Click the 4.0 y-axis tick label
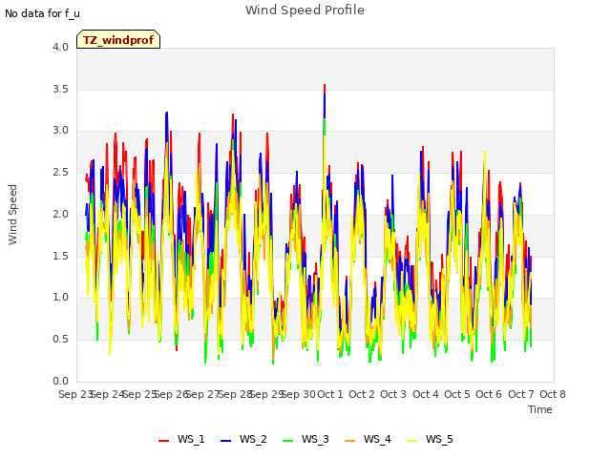The image size is (611, 458). click(60, 47)
